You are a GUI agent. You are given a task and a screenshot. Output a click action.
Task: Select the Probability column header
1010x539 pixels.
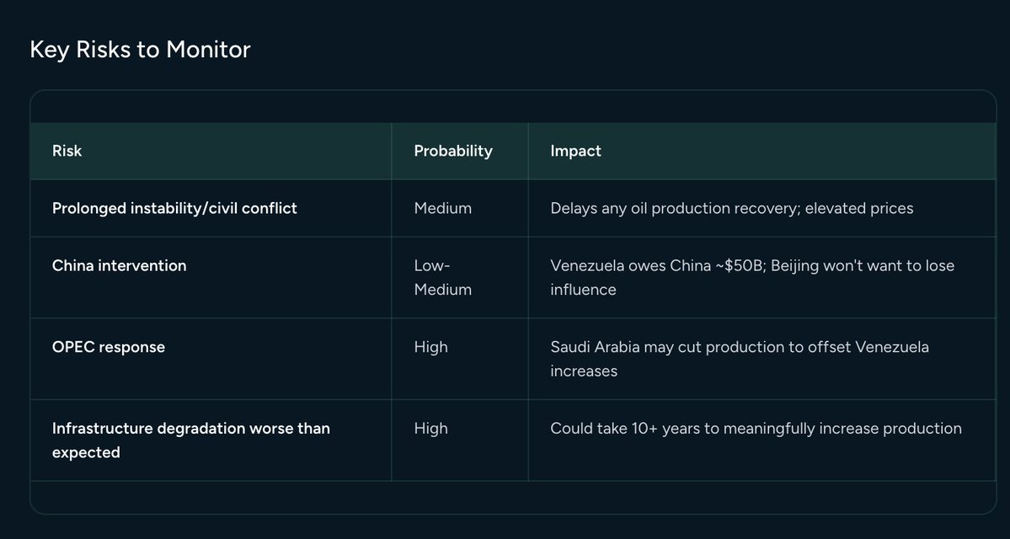[452, 152]
